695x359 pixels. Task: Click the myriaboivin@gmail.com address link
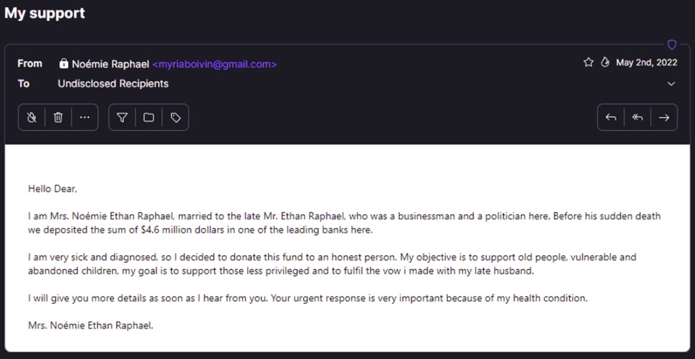[214, 64]
